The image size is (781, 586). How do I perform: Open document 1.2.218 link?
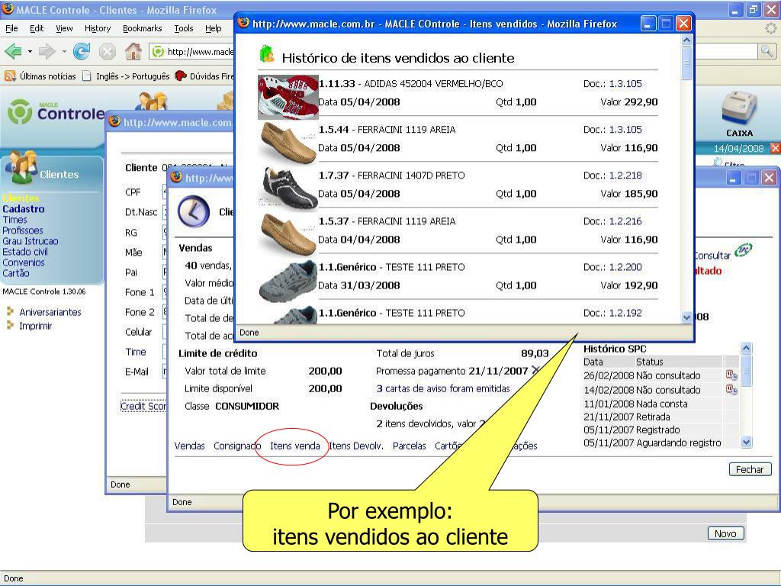[x=625, y=175]
